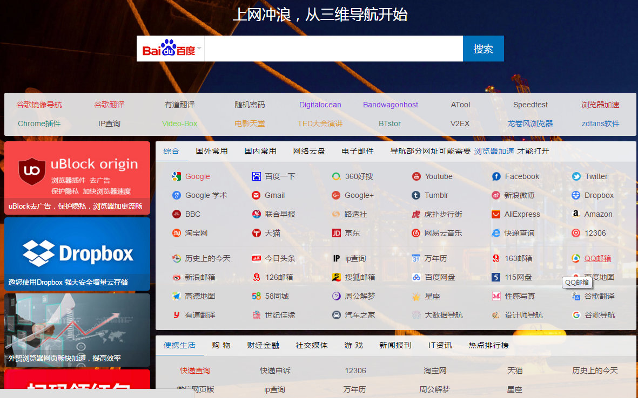
Task: Click the Facebook icon
Action: 496,176
